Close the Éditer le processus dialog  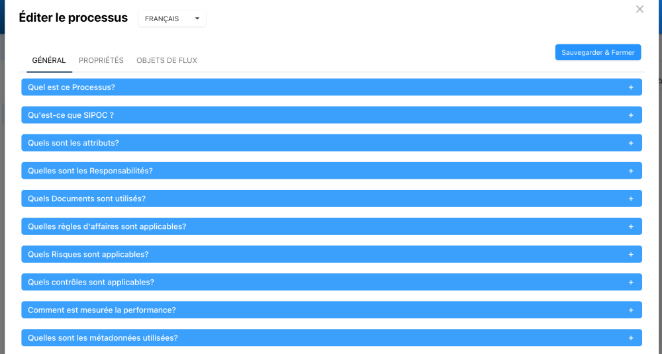[639, 9]
